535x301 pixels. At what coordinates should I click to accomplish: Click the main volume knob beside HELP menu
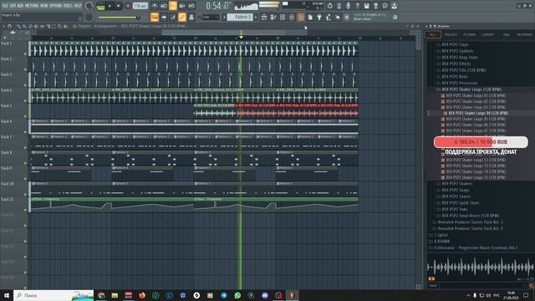point(89,6)
